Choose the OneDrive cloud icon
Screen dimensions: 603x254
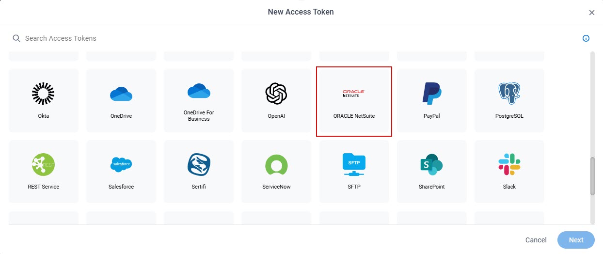pos(121,94)
